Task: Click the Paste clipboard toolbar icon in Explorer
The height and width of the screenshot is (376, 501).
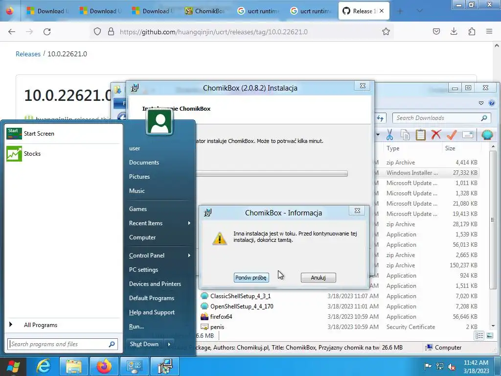Action: tap(420, 135)
